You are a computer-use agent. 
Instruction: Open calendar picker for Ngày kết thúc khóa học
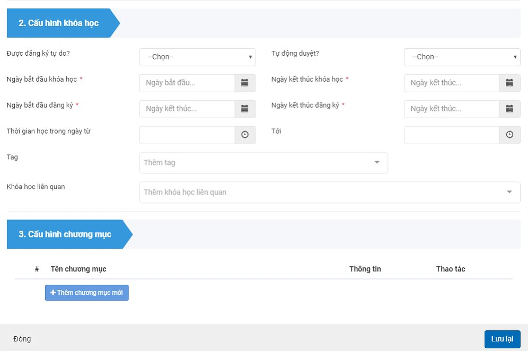click(x=509, y=83)
